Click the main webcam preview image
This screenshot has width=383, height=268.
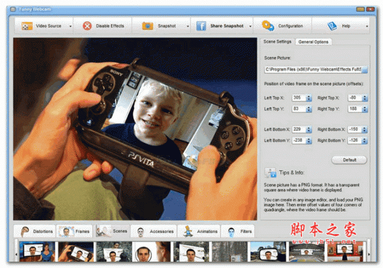135,129
